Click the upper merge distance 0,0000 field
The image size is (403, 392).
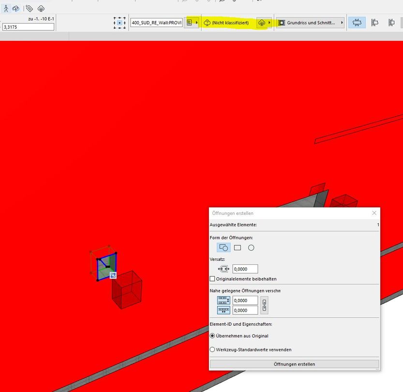pyautogui.click(x=245, y=300)
